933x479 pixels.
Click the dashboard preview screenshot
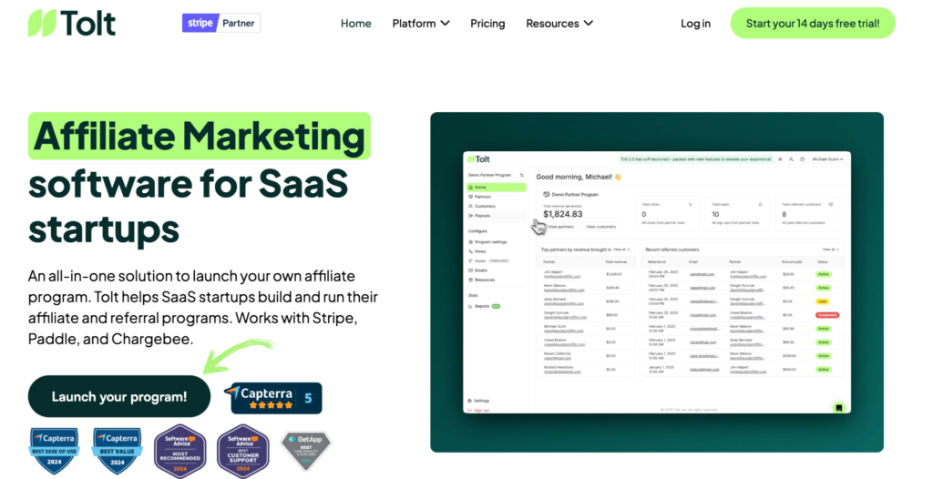[657, 282]
